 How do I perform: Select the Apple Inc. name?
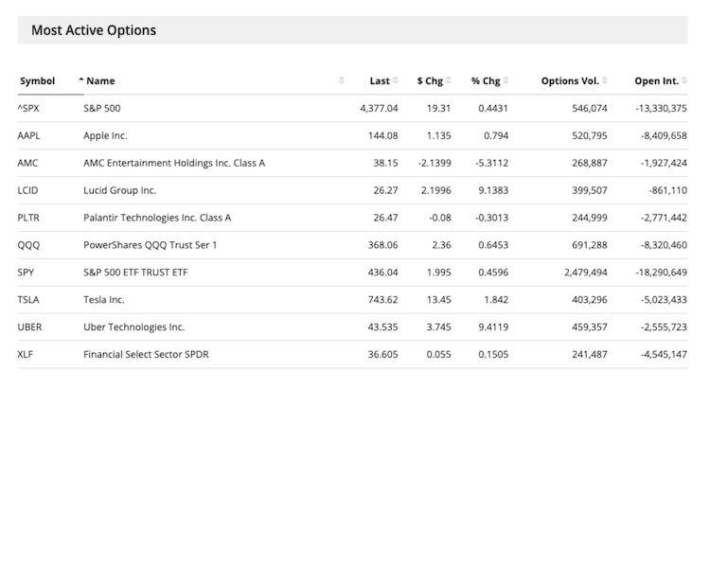105,136
